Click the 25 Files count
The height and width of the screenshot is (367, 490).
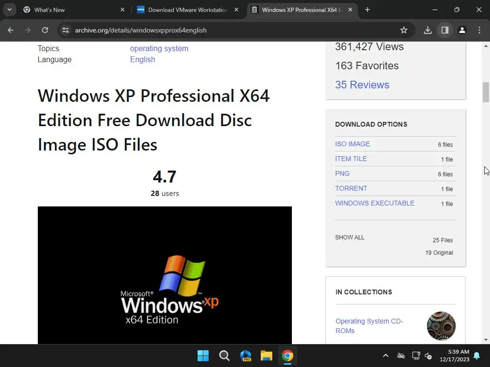click(443, 240)
